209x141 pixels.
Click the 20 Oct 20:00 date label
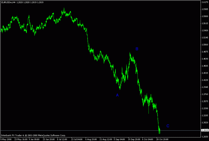point(162,139)
